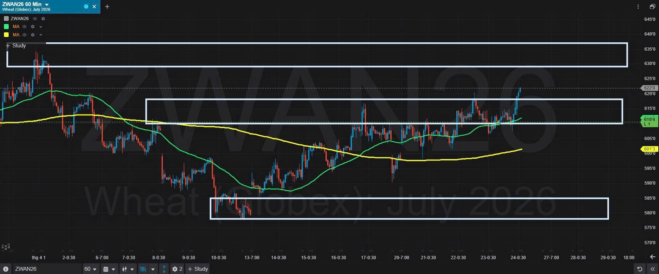Toggle visibility of the green MA study
659x274 pixels.
click(24, 27)
